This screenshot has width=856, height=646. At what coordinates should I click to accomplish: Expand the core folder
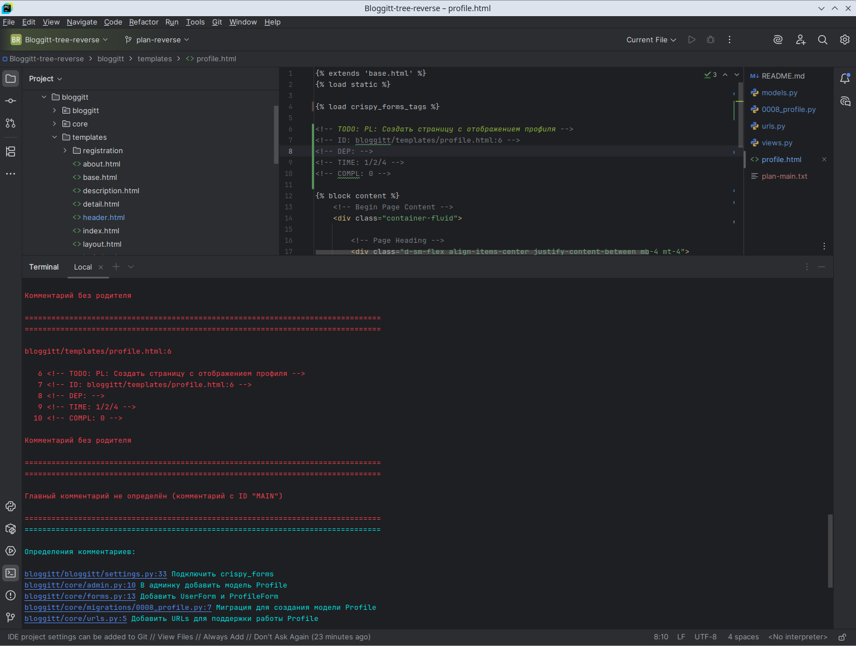[55, 124]
